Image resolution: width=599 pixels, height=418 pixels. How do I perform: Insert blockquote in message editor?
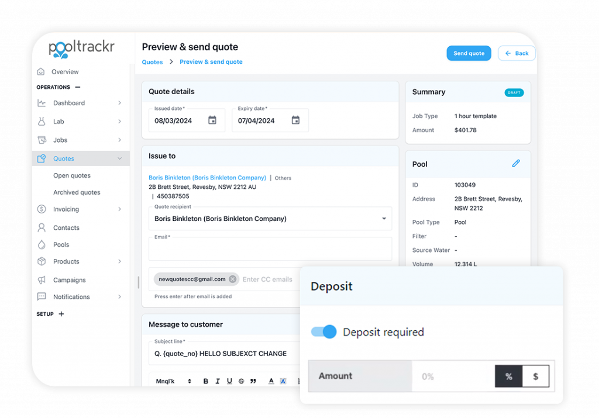(x=253, y=381)
